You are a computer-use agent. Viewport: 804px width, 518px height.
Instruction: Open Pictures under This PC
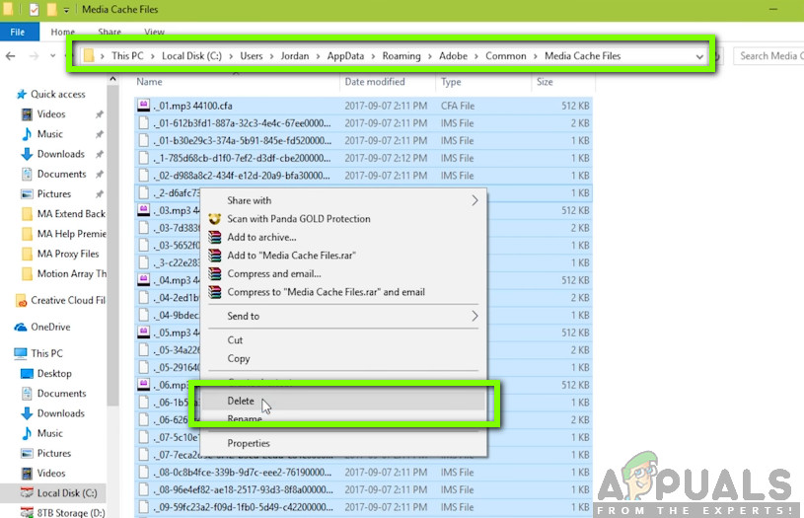click(54, 454)
